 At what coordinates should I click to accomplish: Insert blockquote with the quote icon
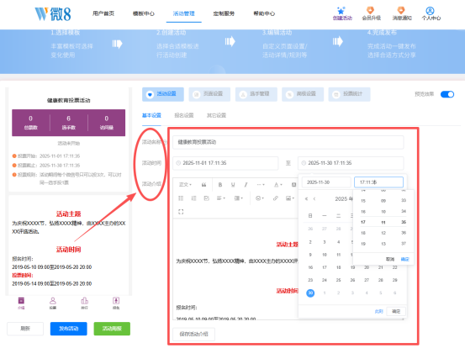point(203,185)
